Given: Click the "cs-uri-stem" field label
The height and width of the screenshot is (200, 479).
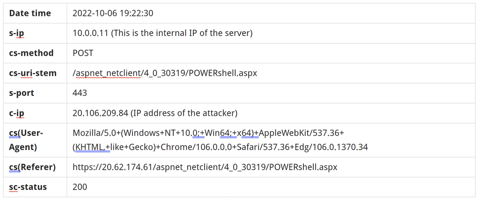Looking at the screenshot, I should [33, 73].
